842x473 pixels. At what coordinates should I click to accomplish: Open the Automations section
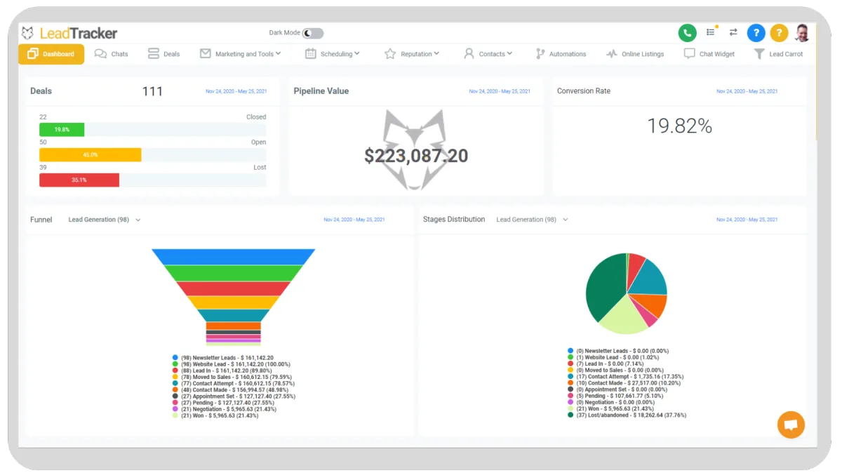pos(561,54)
